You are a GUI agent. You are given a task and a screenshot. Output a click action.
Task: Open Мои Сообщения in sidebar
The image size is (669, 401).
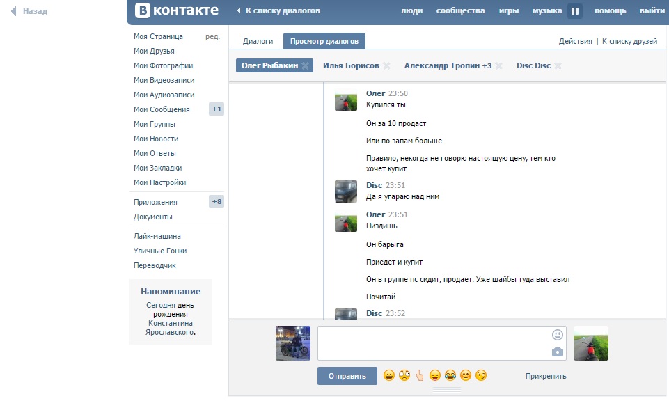pos(162,109)
